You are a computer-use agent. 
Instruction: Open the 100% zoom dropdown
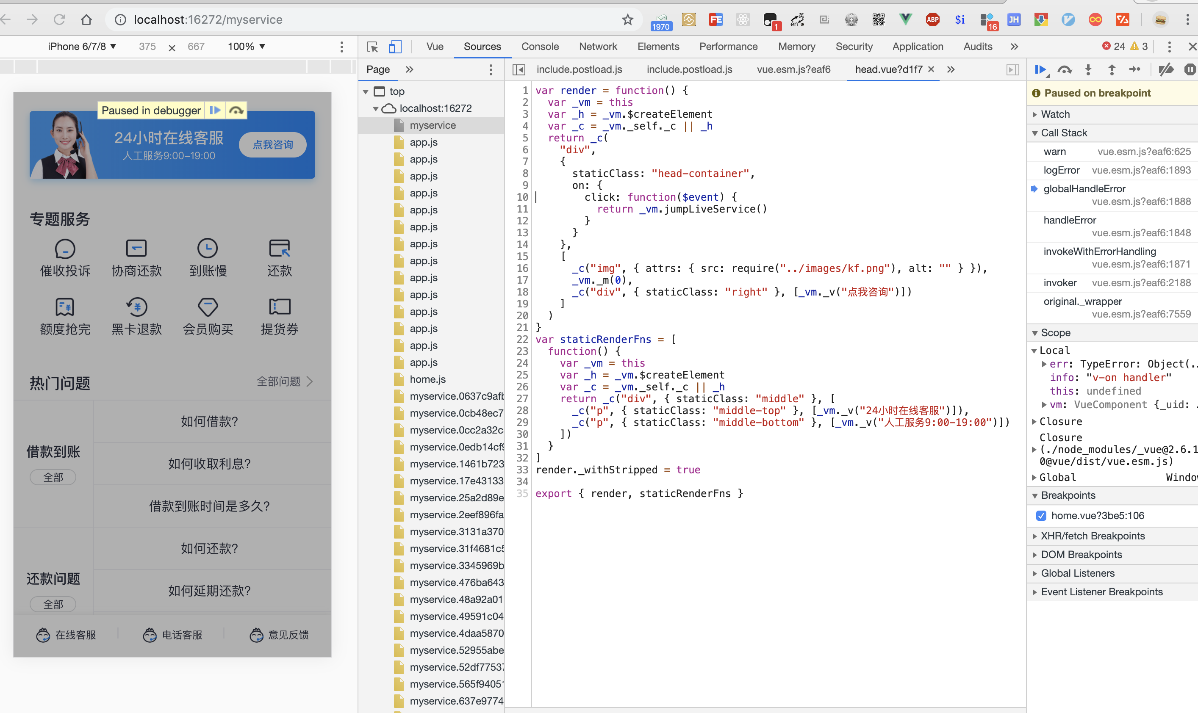[246, 47]
